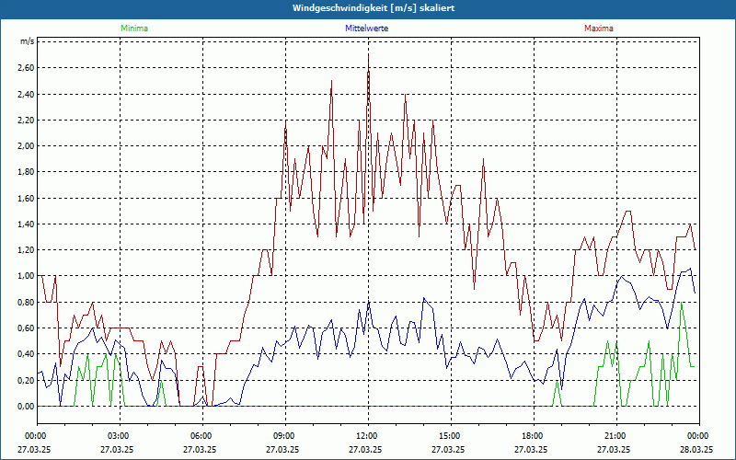Click the 2,60 y-axis value
Viewport: 736px width, 460px height.
pos(25,68)
